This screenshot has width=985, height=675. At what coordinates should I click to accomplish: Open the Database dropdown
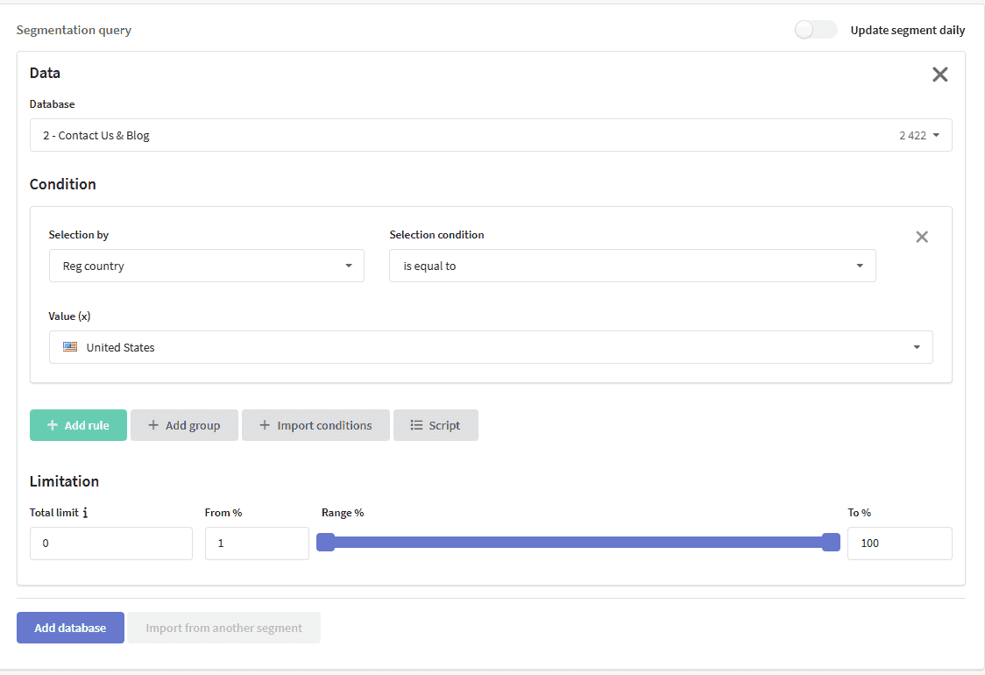[491, 135]
